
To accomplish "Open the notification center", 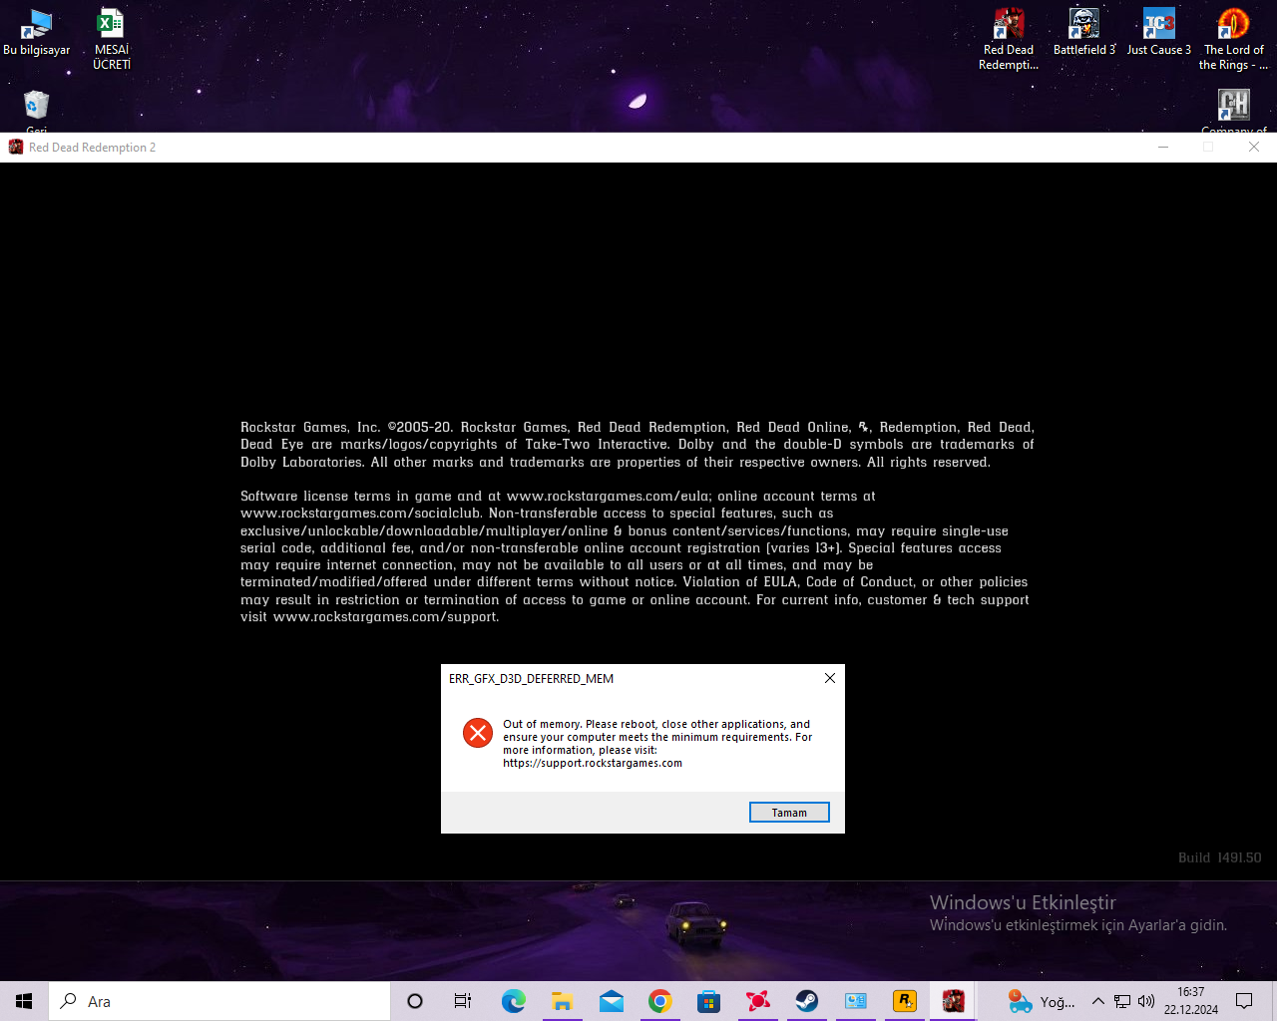I will click(1244, 1001).
